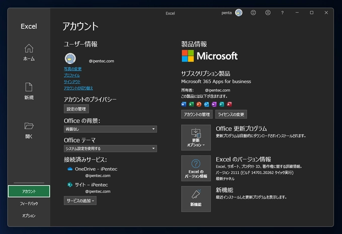Click the Outlook app icon
The height and width of the screenshot is (234, 342).
(206, 104)
